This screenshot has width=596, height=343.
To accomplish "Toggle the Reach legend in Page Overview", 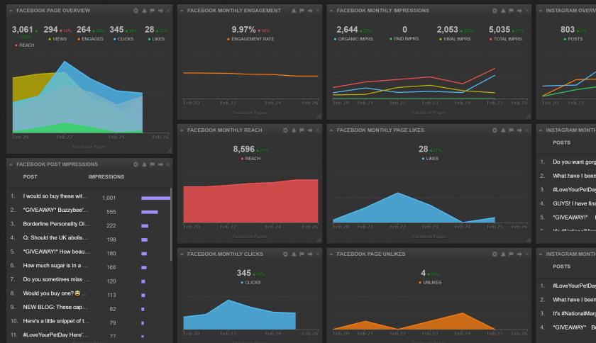I will pyautogui.click(x=24, y=45).
